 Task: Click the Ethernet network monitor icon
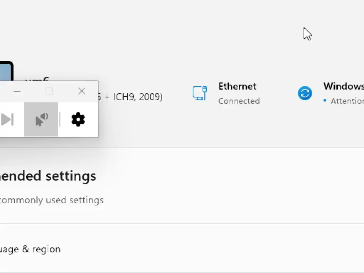click(200, 93)
